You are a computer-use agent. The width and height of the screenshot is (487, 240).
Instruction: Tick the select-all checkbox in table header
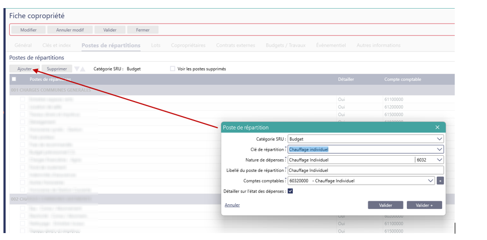click(x=14, y=79)
